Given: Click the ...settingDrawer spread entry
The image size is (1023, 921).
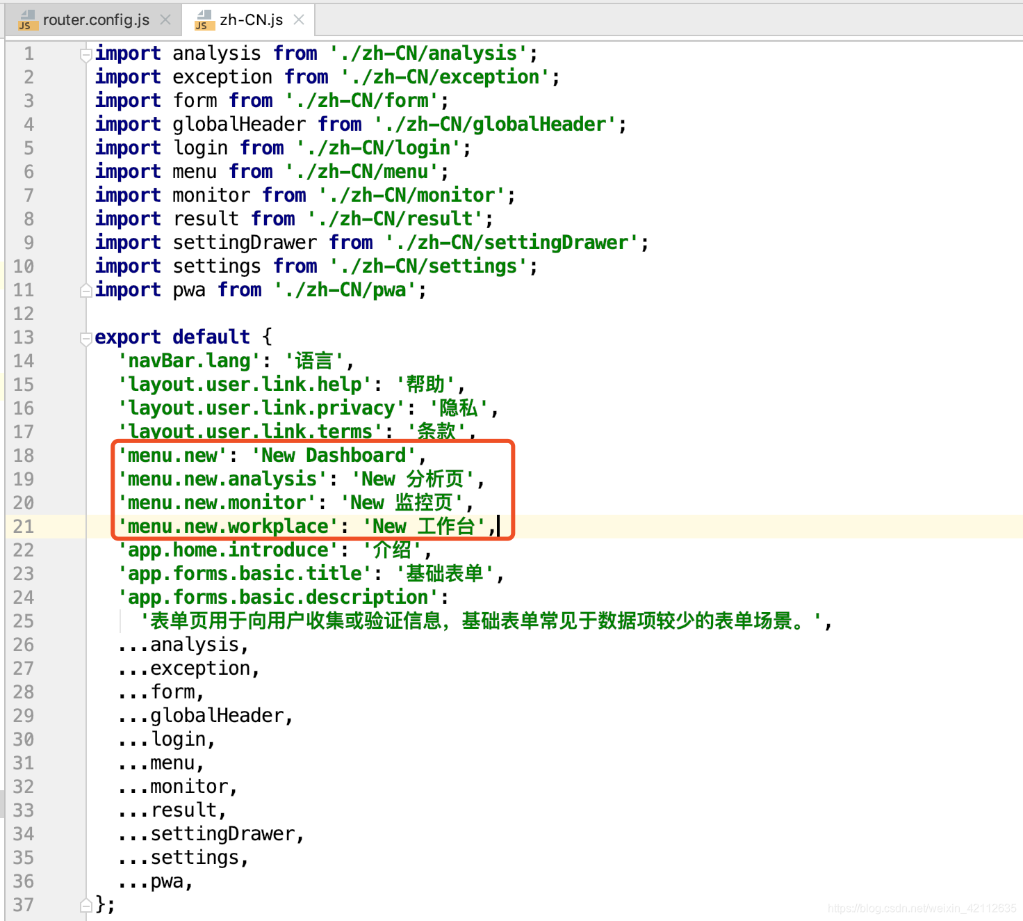Looking at the screenshot, I should (x=206, y=834).
